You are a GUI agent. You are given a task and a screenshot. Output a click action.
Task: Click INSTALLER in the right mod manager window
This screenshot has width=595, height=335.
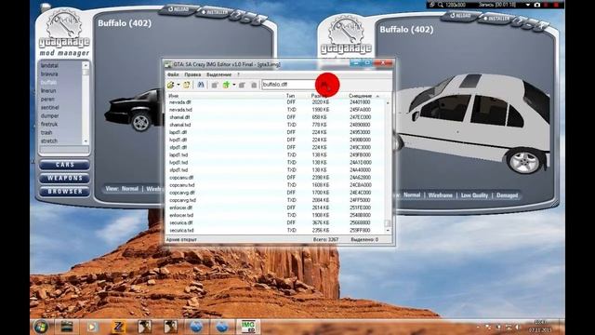tap(496, 19)
